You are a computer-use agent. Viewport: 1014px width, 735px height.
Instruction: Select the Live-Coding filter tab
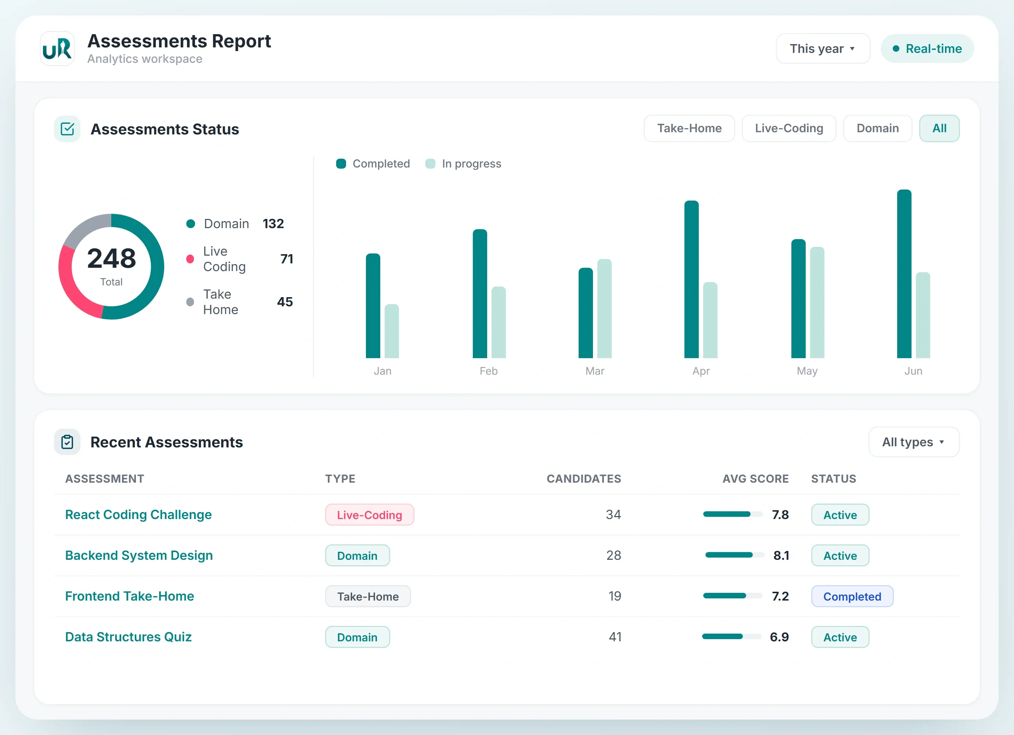point(789,128)
